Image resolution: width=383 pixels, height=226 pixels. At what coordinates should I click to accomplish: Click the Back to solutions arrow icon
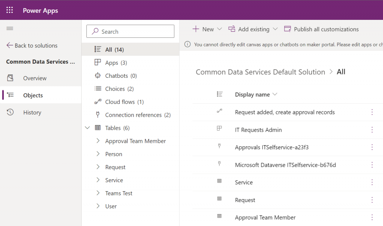coord(9,45)
